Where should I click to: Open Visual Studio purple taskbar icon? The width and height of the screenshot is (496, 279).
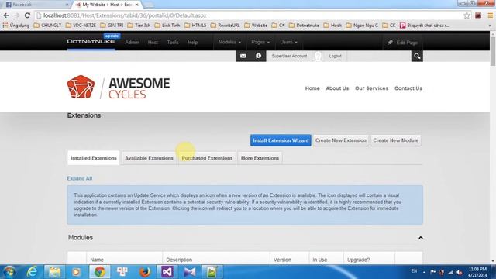tap(167, 272)
